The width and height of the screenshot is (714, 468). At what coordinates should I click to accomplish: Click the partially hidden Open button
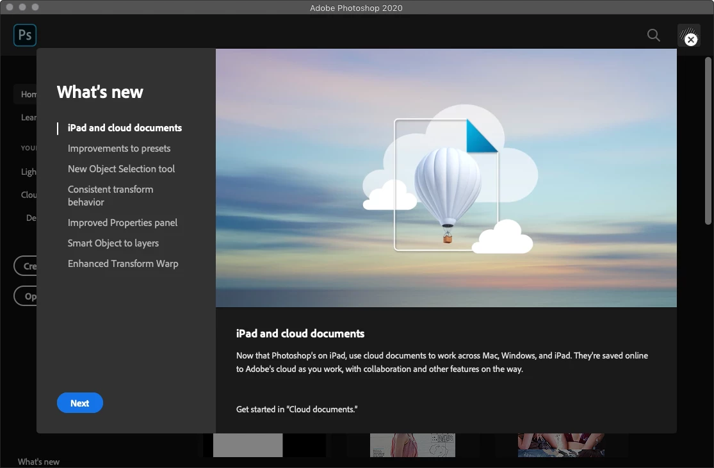[x=26, y=296]
